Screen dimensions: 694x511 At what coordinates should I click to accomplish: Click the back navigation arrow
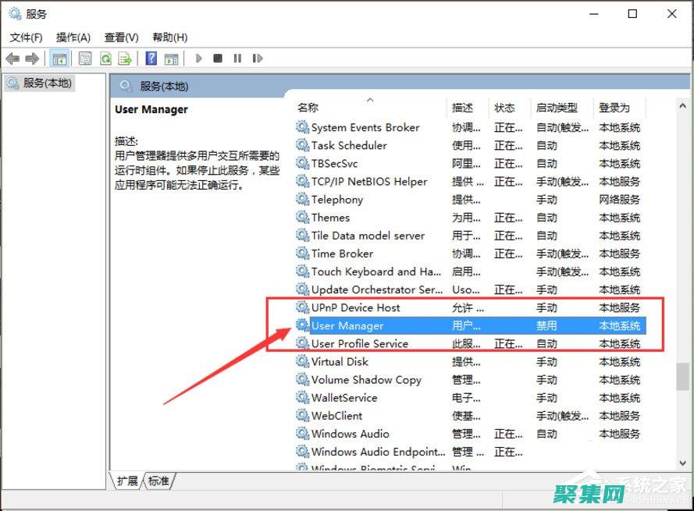[x=12, y=58]
